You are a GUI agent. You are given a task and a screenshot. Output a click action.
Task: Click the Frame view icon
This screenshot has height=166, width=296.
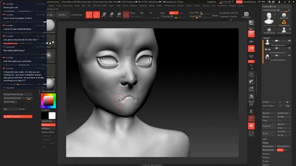[251, 74]
